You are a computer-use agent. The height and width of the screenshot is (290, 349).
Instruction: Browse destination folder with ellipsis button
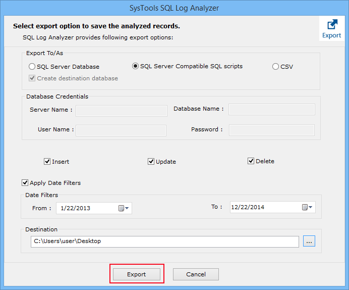click(x=309, y=241)
